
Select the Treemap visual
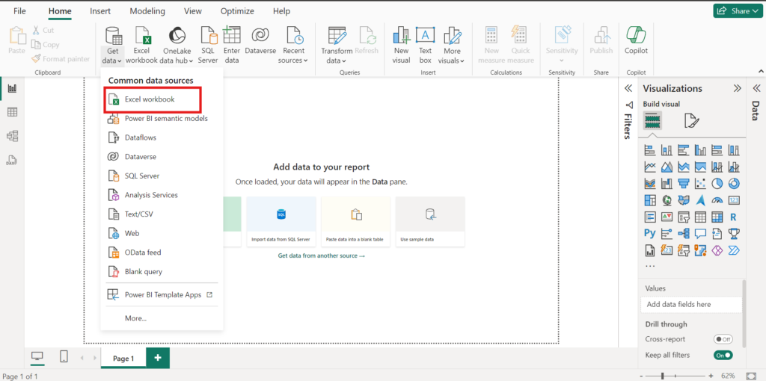[x=650, y=200]
